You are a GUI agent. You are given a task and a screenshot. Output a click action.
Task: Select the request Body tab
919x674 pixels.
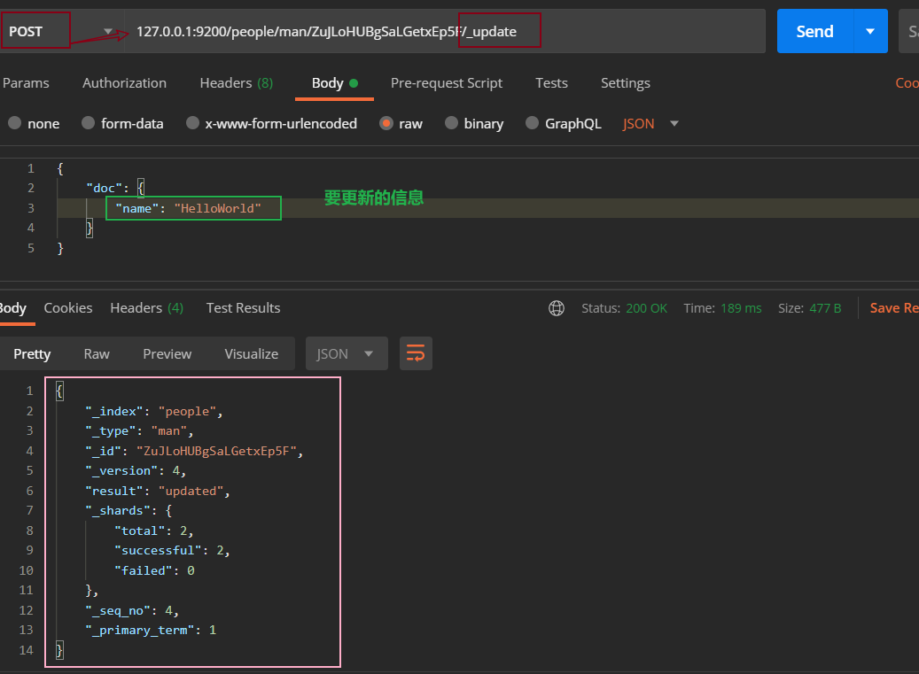[335, 83]
